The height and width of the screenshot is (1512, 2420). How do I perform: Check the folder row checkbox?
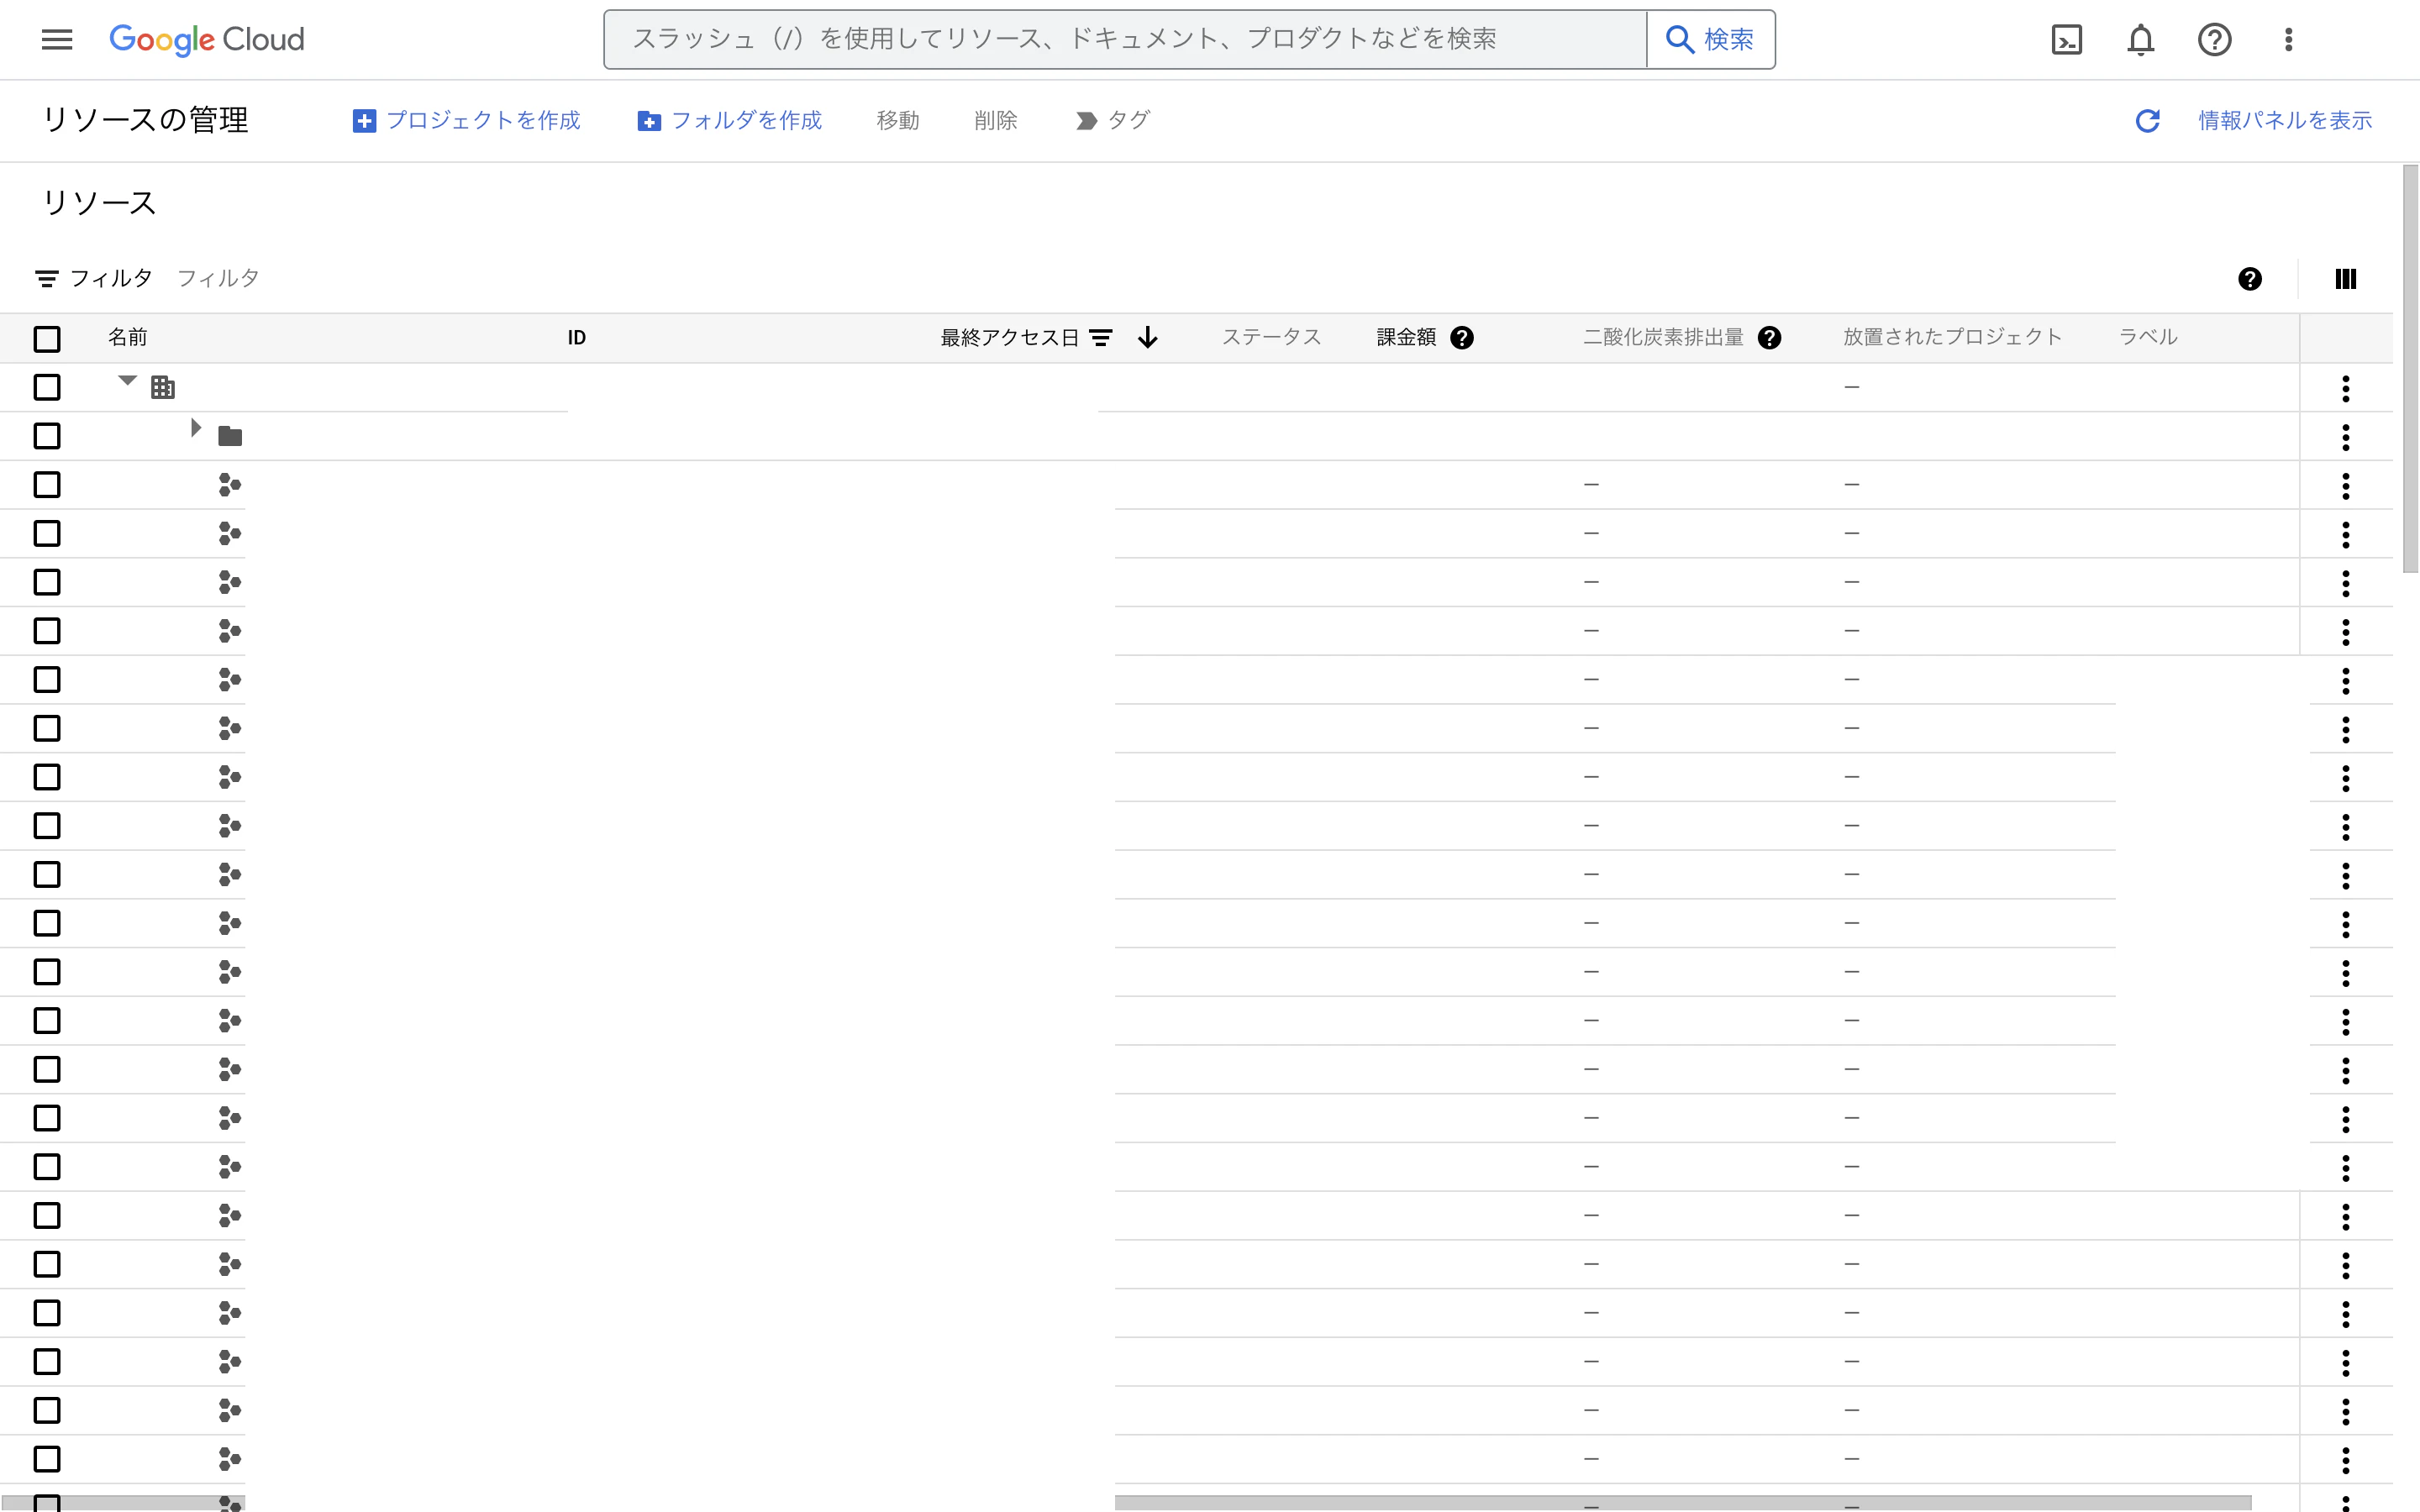47,436
